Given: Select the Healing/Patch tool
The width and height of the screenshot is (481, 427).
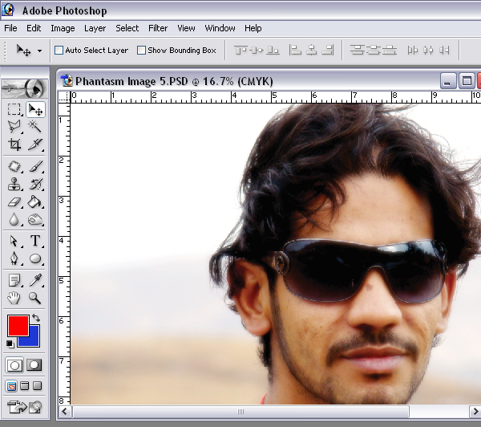Looking at the screenshot, I should [x=14, y=166].
